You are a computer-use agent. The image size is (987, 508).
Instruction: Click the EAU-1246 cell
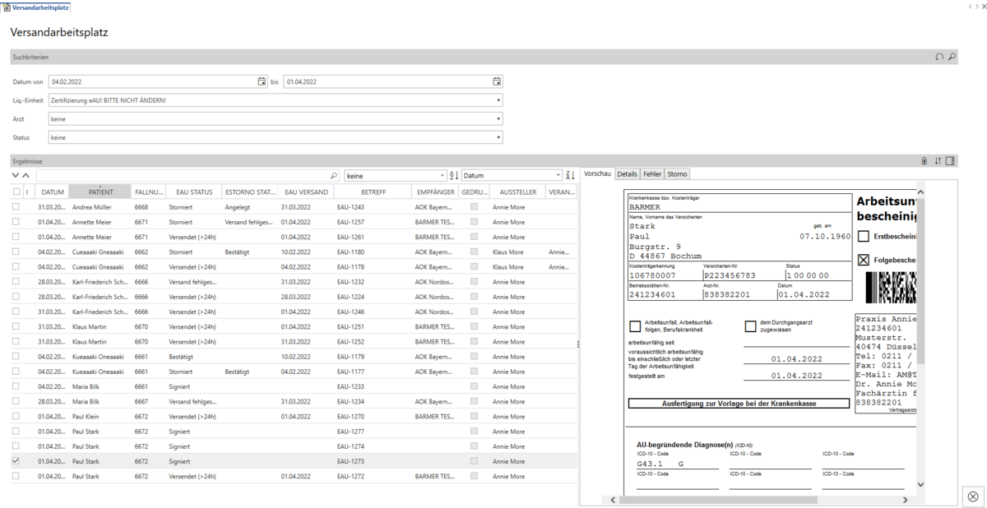350,312
